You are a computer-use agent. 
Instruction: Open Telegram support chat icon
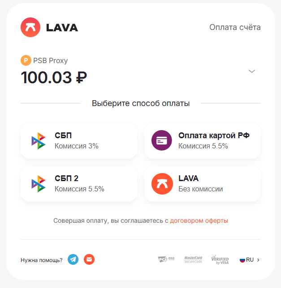(x=73, y=259)
